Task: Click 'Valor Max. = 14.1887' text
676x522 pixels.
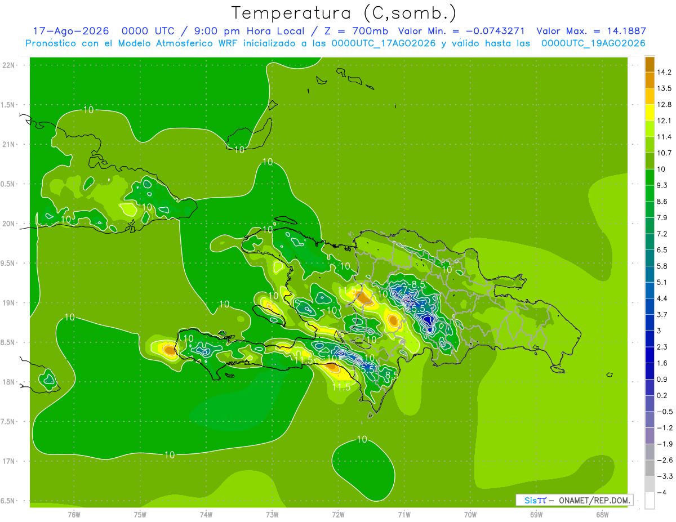Action: click(x=591, y=32)
